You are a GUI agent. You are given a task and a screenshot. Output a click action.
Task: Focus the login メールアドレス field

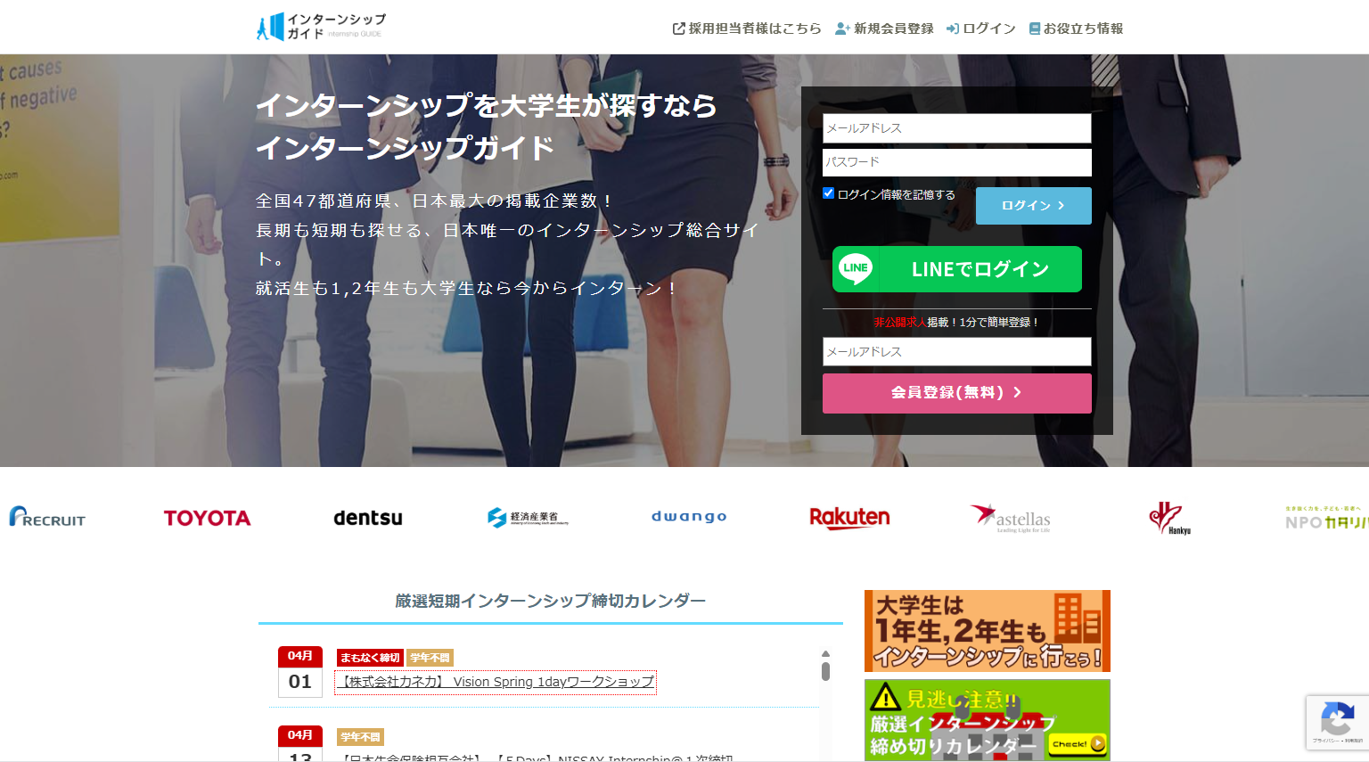(956, 128)
